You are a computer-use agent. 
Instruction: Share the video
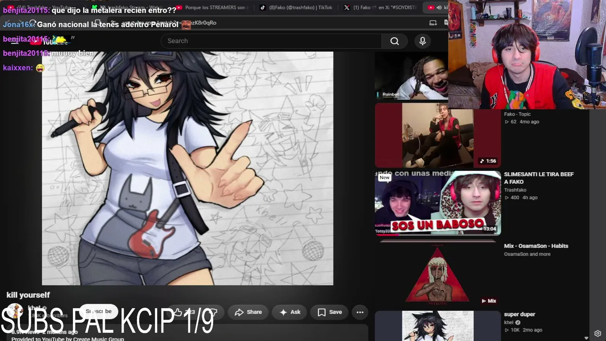(248, 312)
